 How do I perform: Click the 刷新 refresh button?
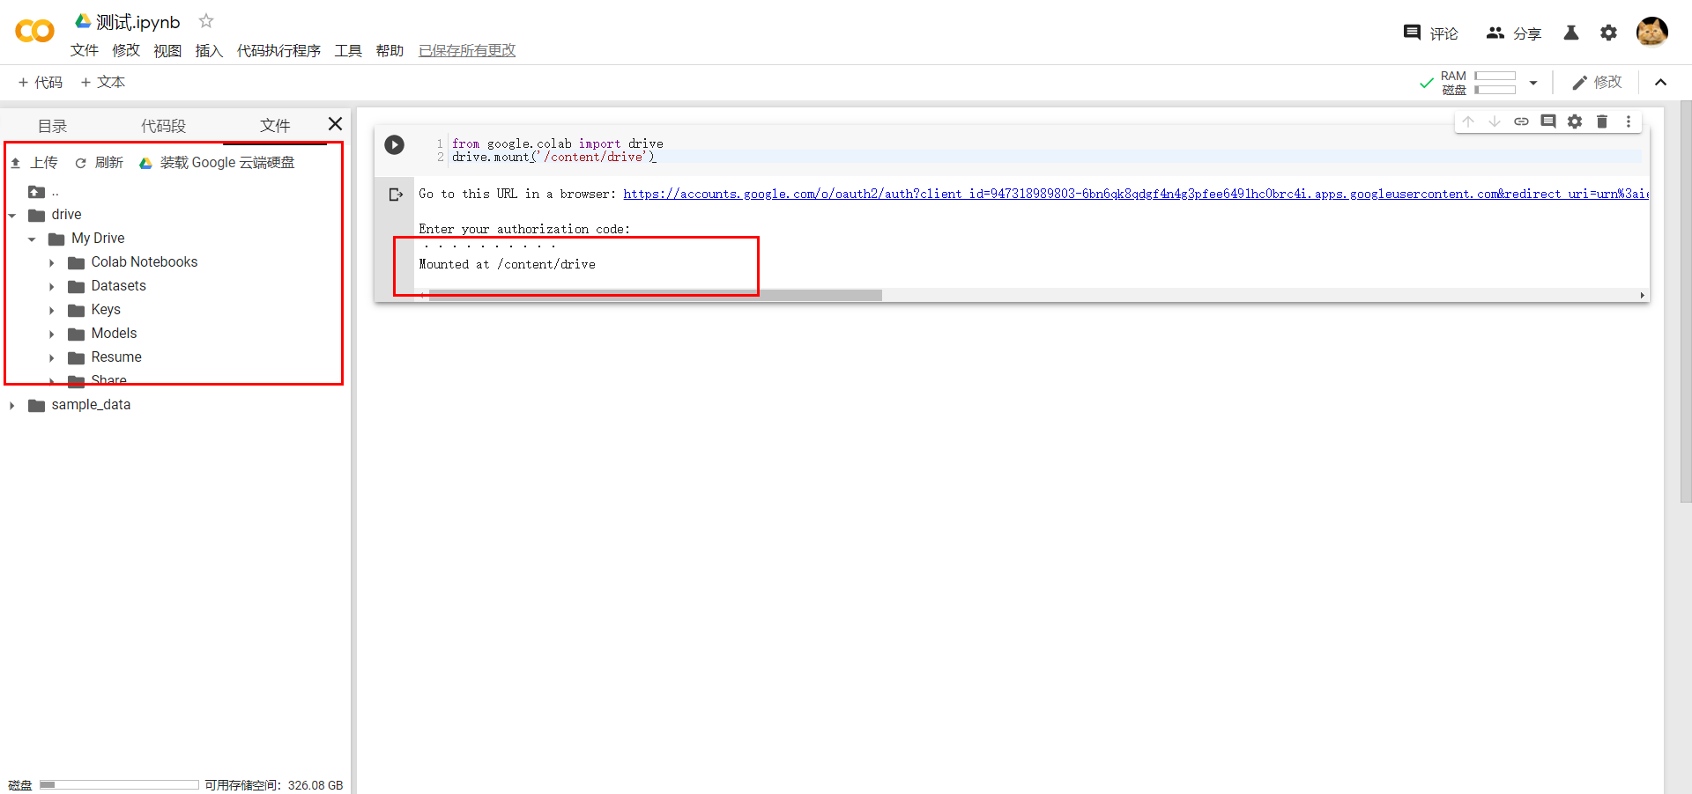[x=99, y=162]
